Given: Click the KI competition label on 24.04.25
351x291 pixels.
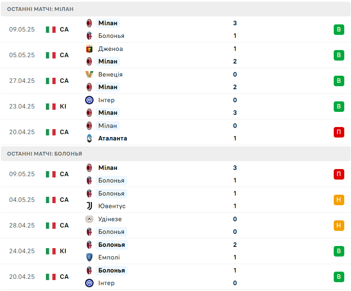Looking at the screenshot, I should [63, 251].
